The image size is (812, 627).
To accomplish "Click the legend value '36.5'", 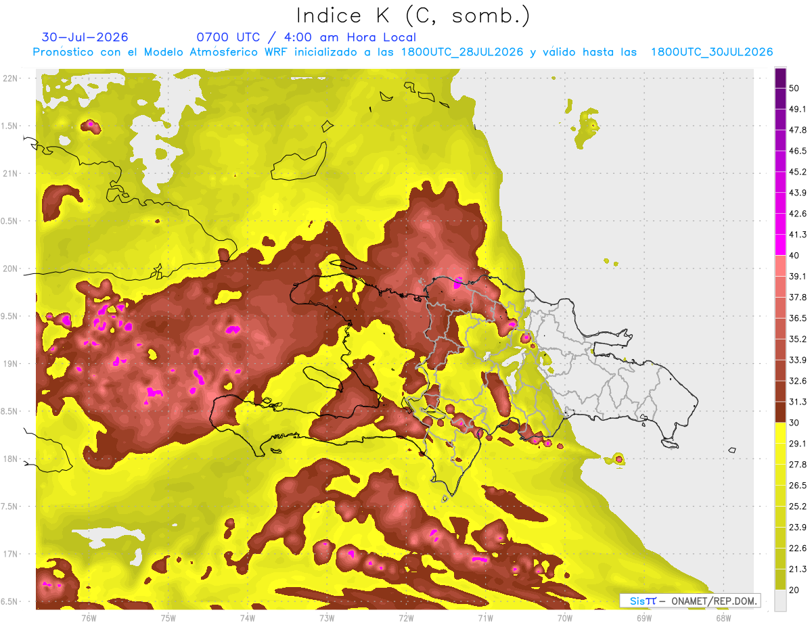I will [x=798, y=318].
